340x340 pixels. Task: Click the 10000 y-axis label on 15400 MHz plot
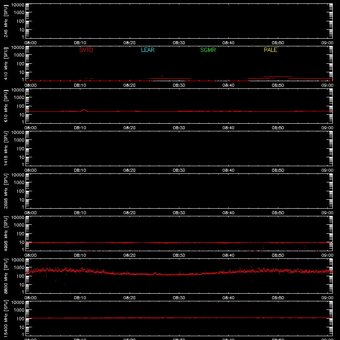point(18,303)
